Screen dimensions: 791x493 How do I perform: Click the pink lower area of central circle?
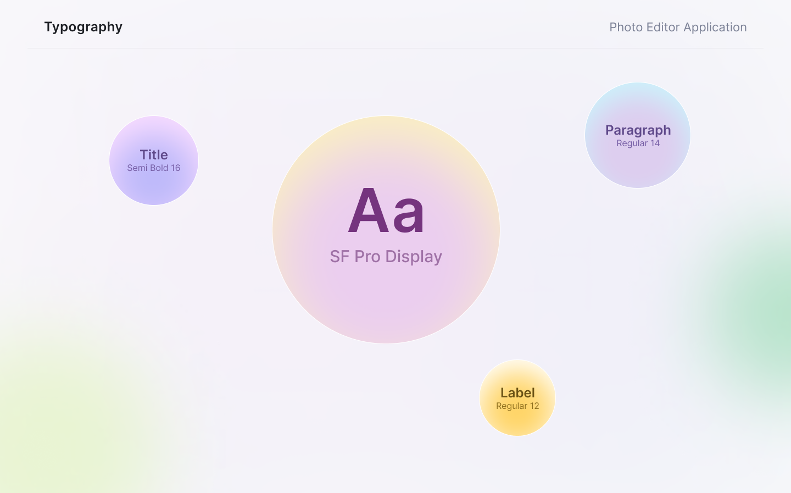click(386, 313)
